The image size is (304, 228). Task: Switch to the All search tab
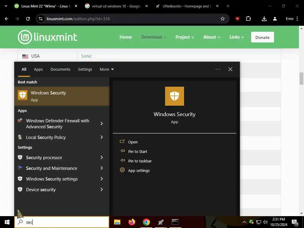(x=24, y=69)
